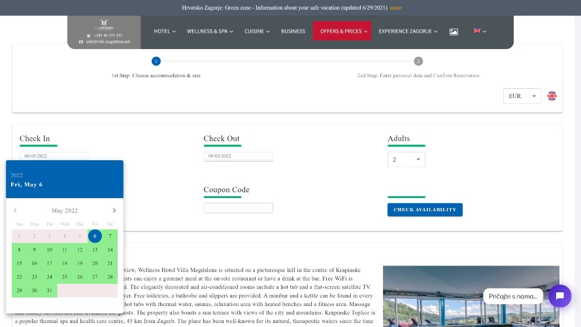Expand the WELLNESS & SPA menu
Image resolution: width=581 pixels, height=327 pixels.
210,31
